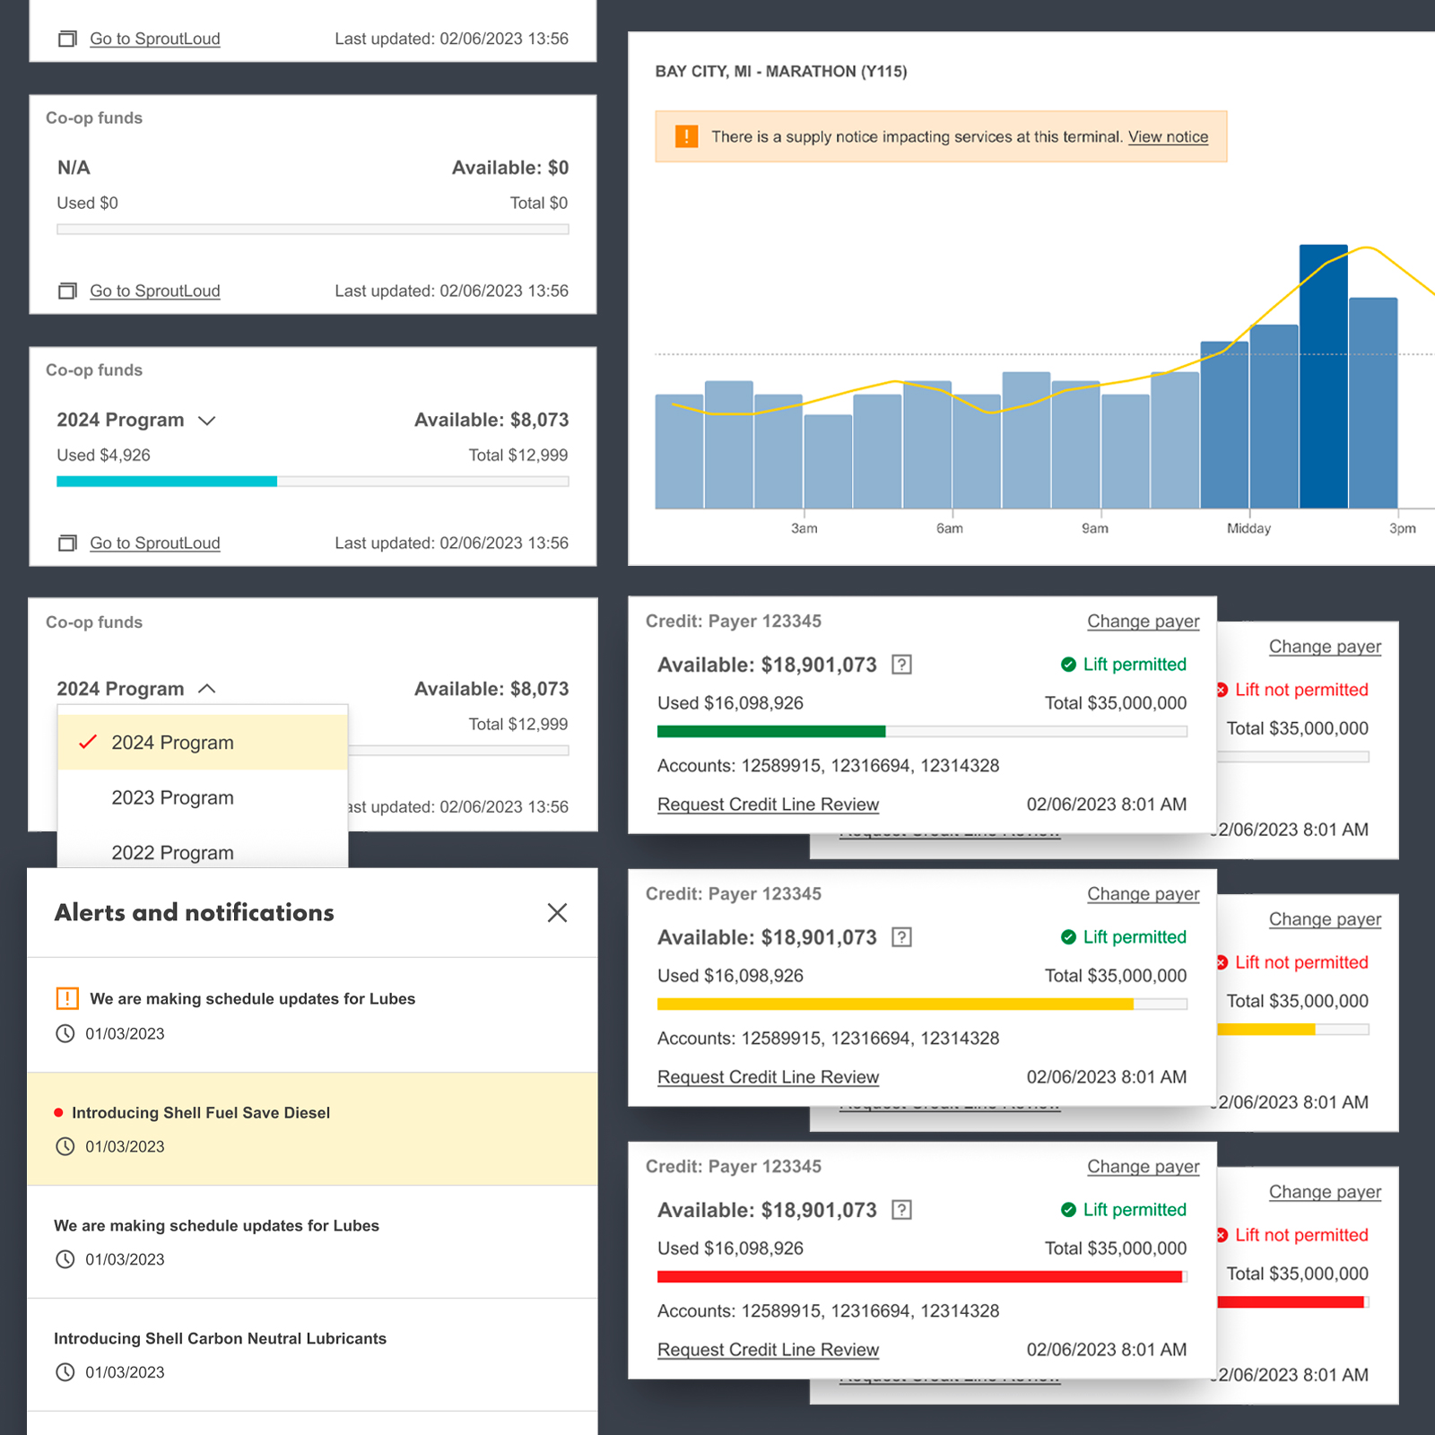Click external-link icon in N/A co-op funds card

pyautogui.click(x=67, y=291)
